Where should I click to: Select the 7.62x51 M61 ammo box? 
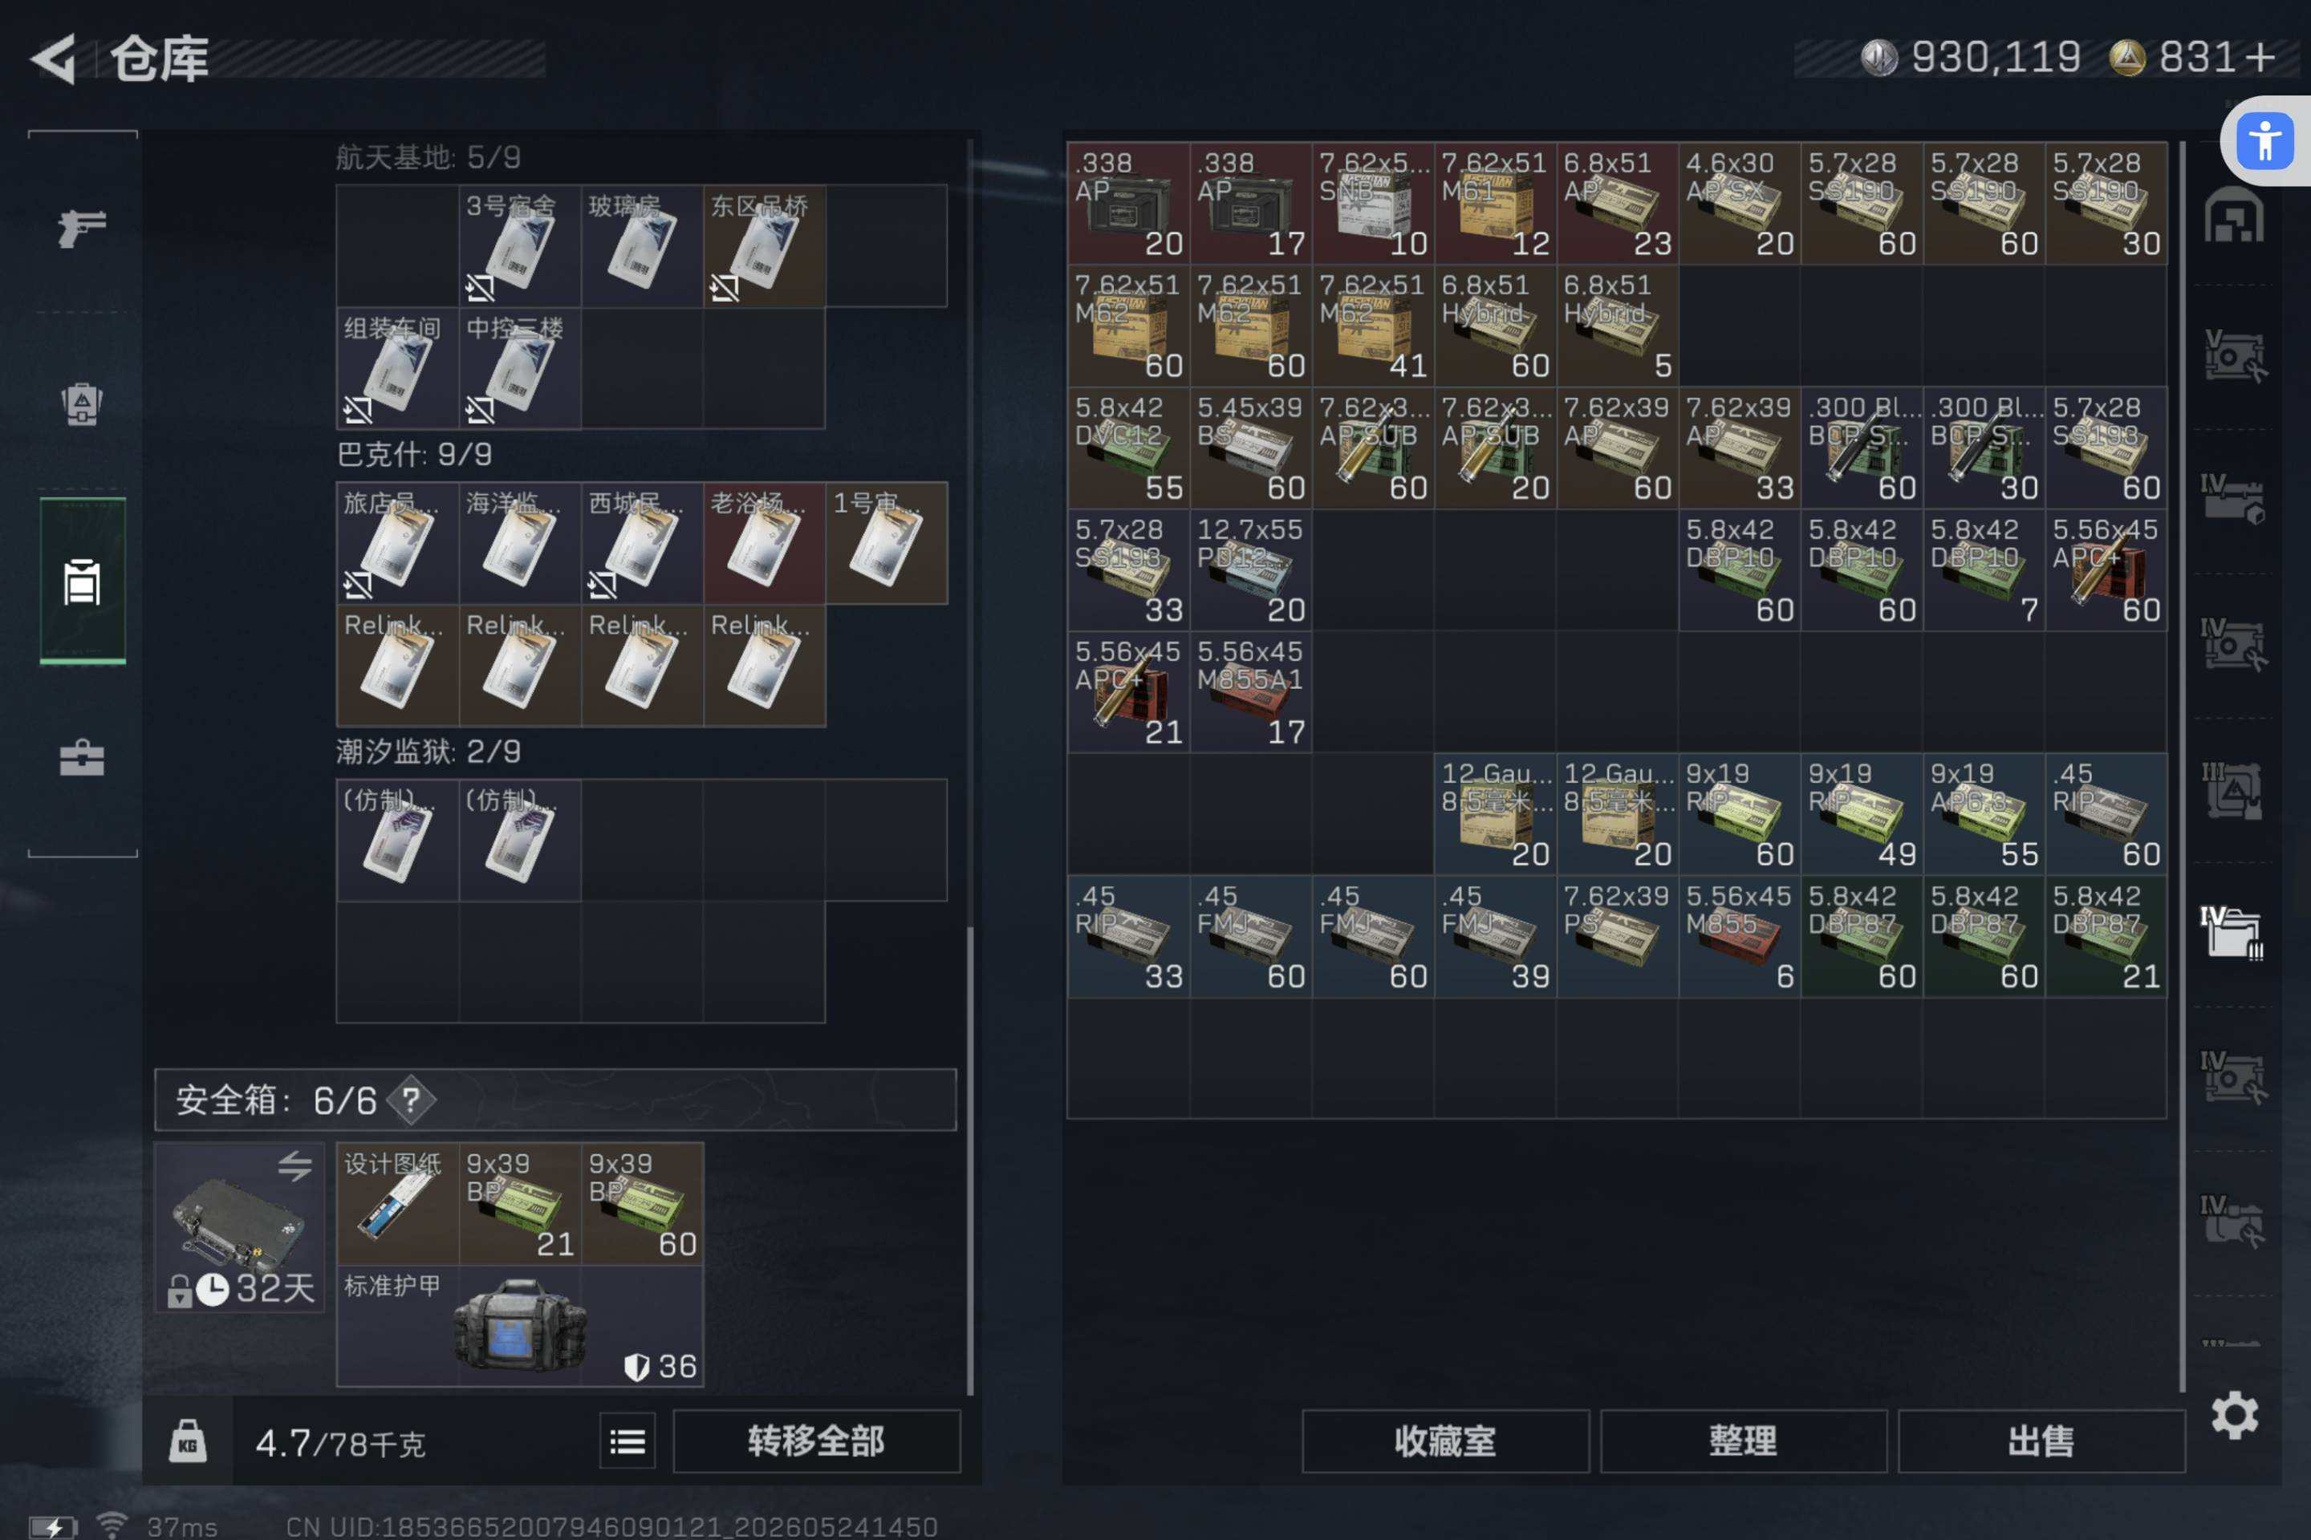[1496, 203]
